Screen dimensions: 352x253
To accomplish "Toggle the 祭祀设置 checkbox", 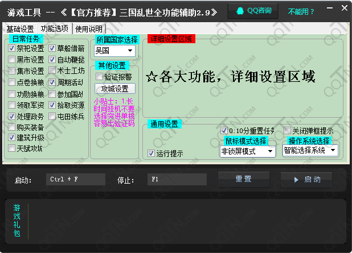I will 12,49.
